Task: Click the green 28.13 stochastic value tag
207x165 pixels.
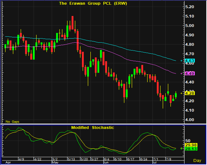Action: (191, 149)
